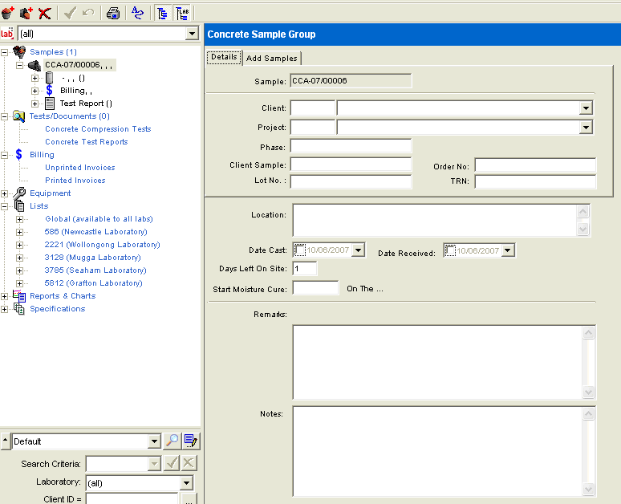This screenshot has width=621, height=504.
Task: Click the red X delete toolbar icon
Action: 45,12
